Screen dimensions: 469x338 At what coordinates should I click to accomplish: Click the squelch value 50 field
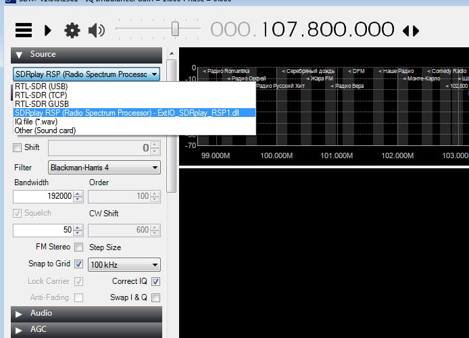click(x=43, y=230)
